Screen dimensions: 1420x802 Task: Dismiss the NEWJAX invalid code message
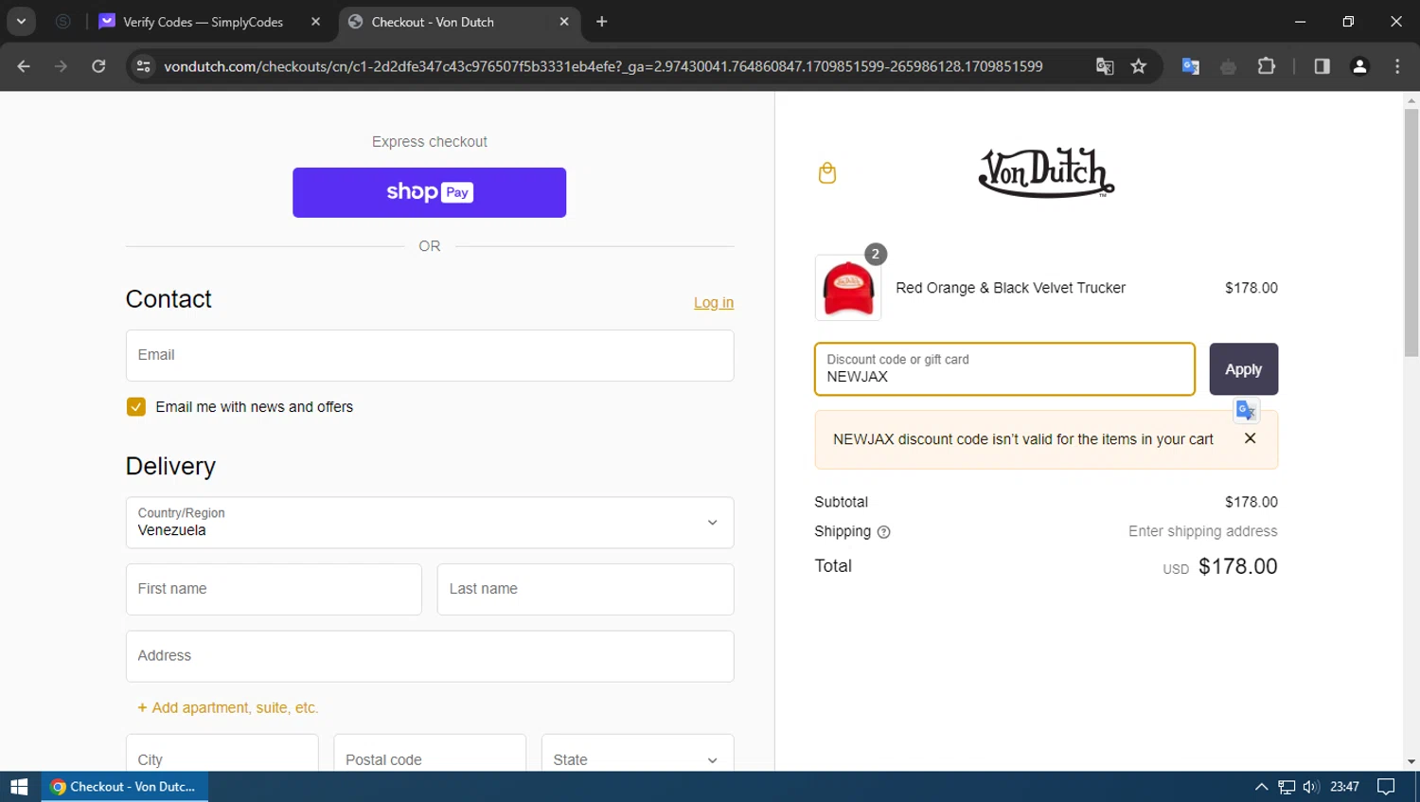(x=1250, y=438)
